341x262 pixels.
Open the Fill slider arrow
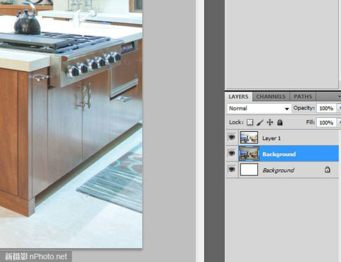[339, 123]
